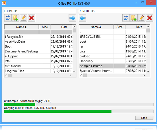
Task: Create new folder in local pane
Action: click(16, 18)
